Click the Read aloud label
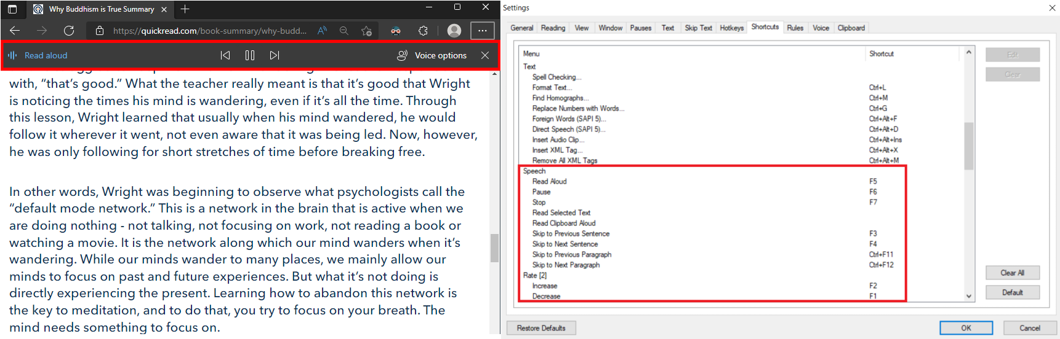 click(x=46, y=55)
